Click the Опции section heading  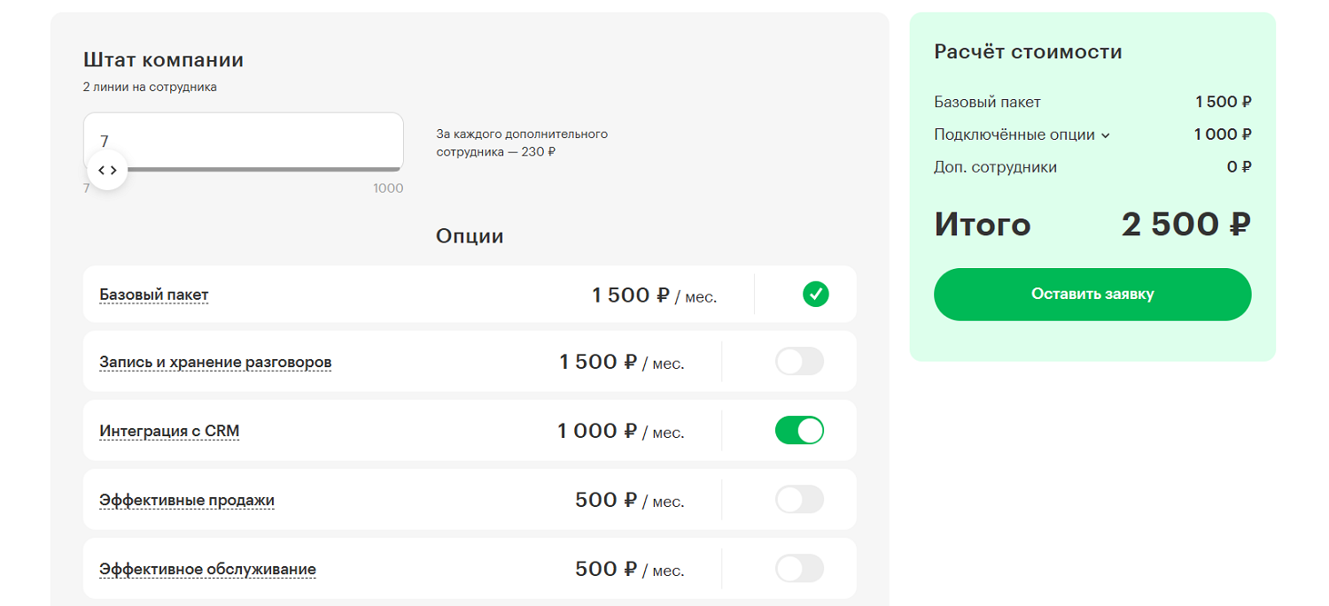[x=470, y=236]
